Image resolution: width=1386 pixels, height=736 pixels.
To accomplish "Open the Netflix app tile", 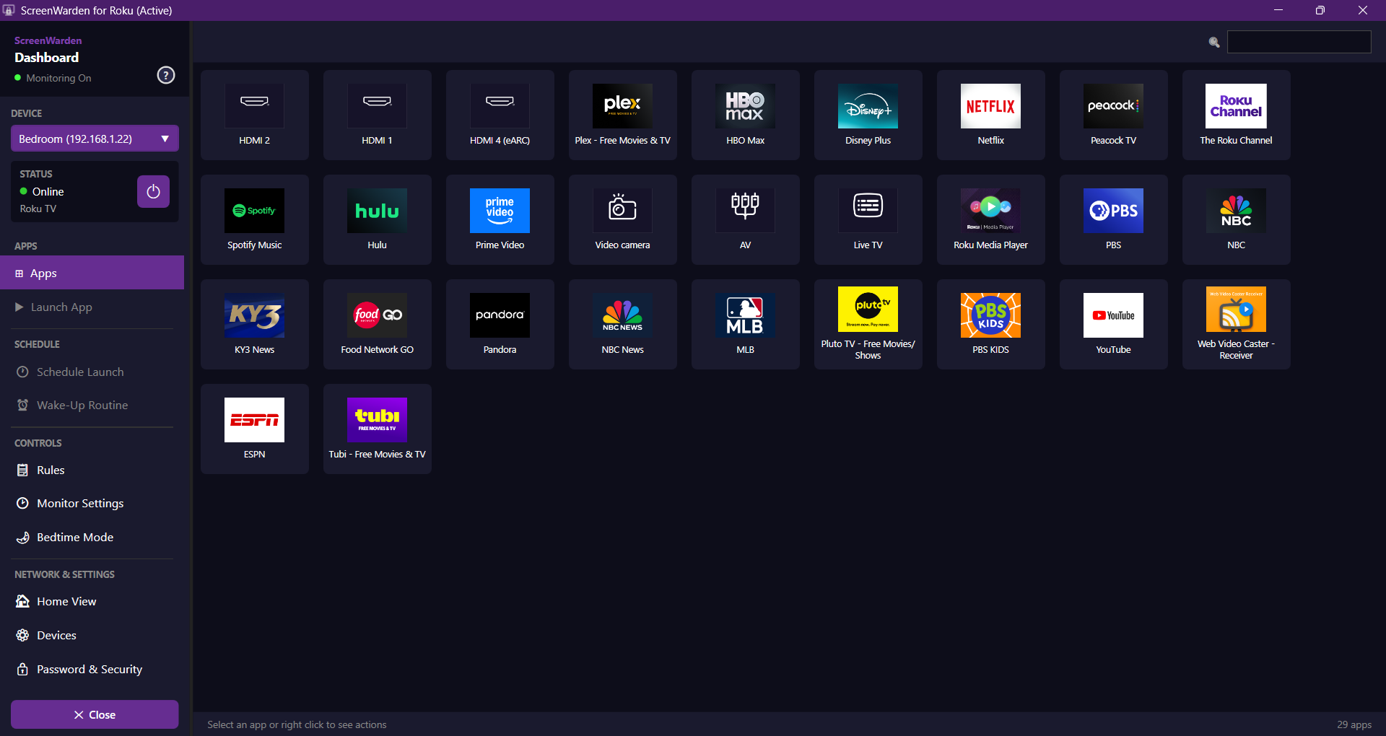I will 990,115.
